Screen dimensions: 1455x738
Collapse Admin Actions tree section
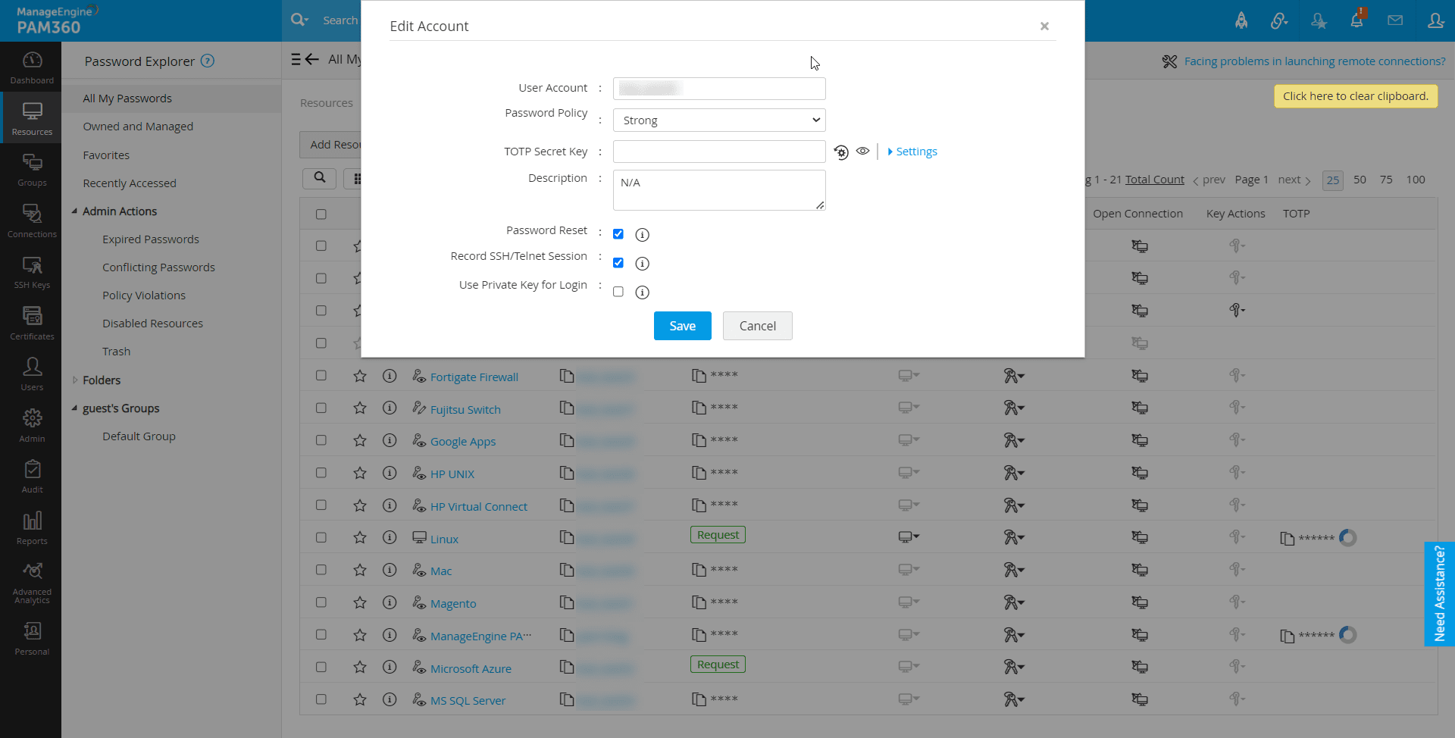point(74,211)
